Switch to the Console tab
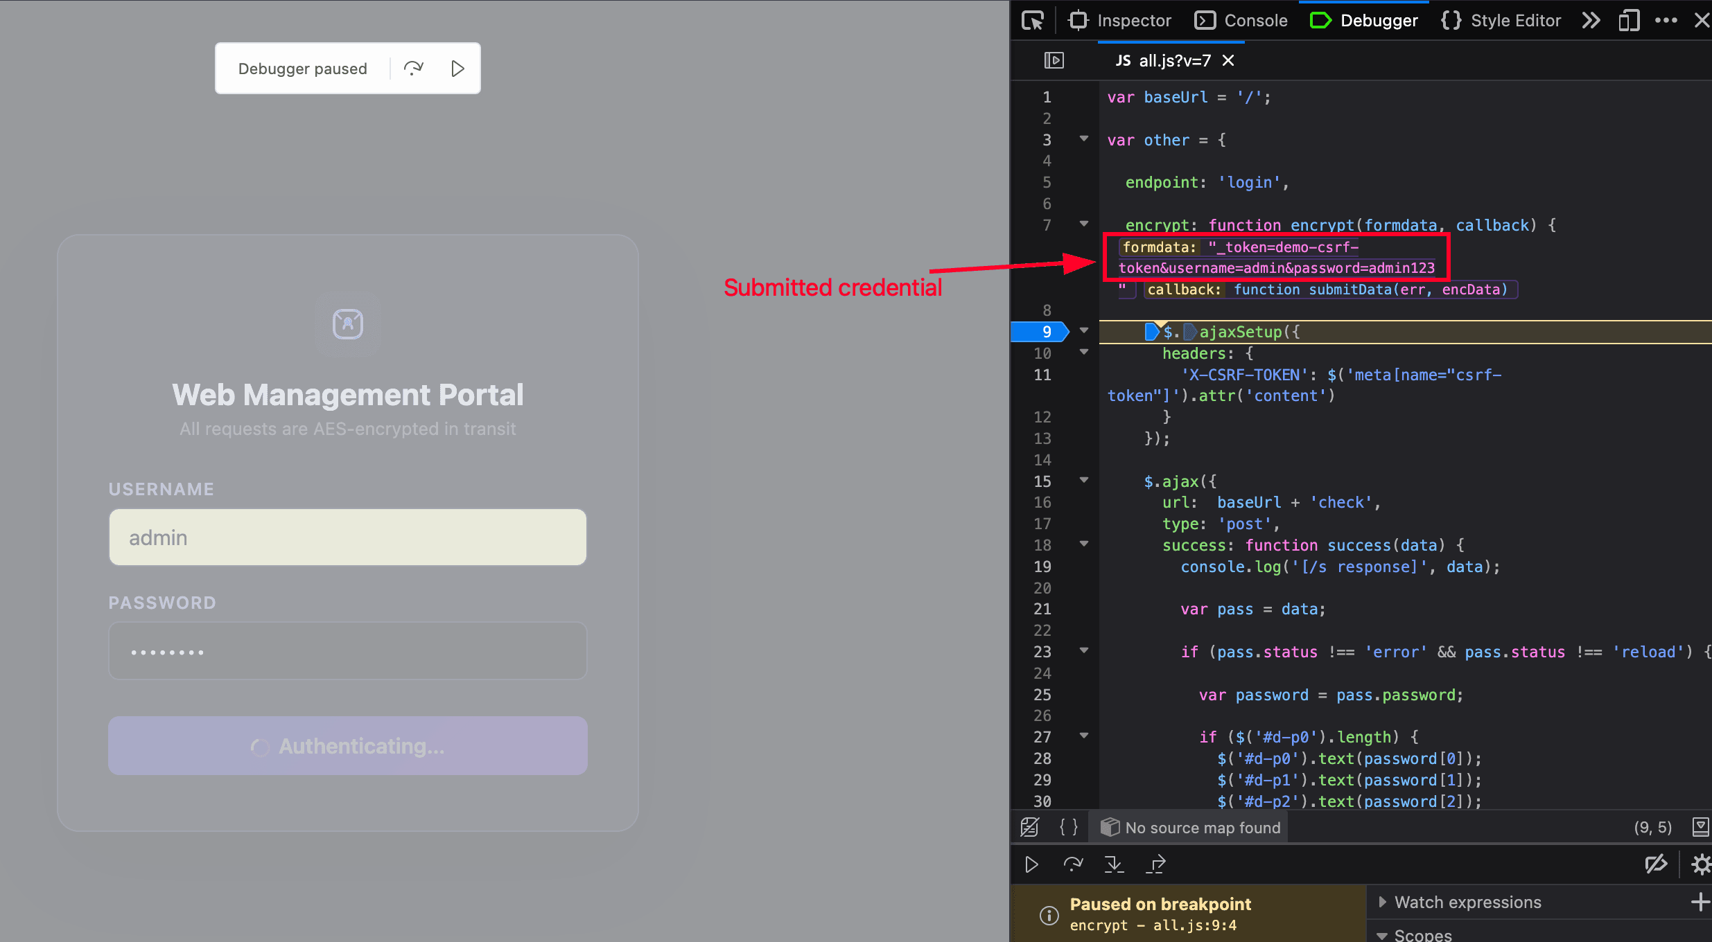This screenshot has width=1712, height=942. click(x=1240, y=20)
